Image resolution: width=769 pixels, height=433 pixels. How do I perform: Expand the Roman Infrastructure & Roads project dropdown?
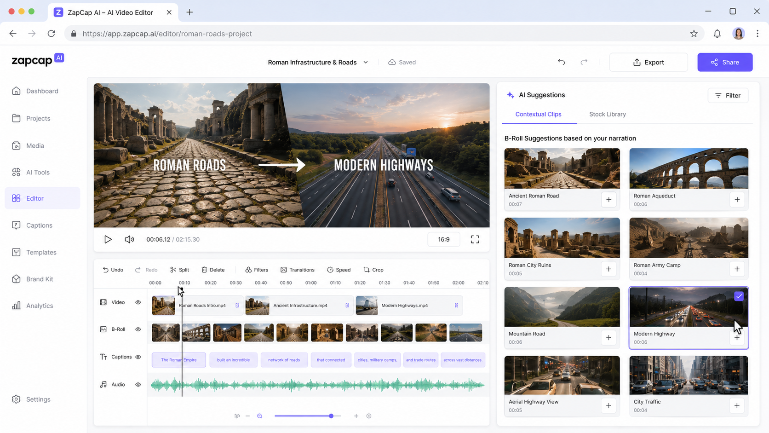point(366,62)
